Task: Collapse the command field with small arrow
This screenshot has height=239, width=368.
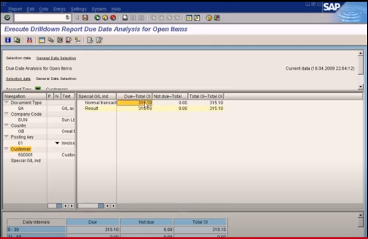Action: click(77, 18)
